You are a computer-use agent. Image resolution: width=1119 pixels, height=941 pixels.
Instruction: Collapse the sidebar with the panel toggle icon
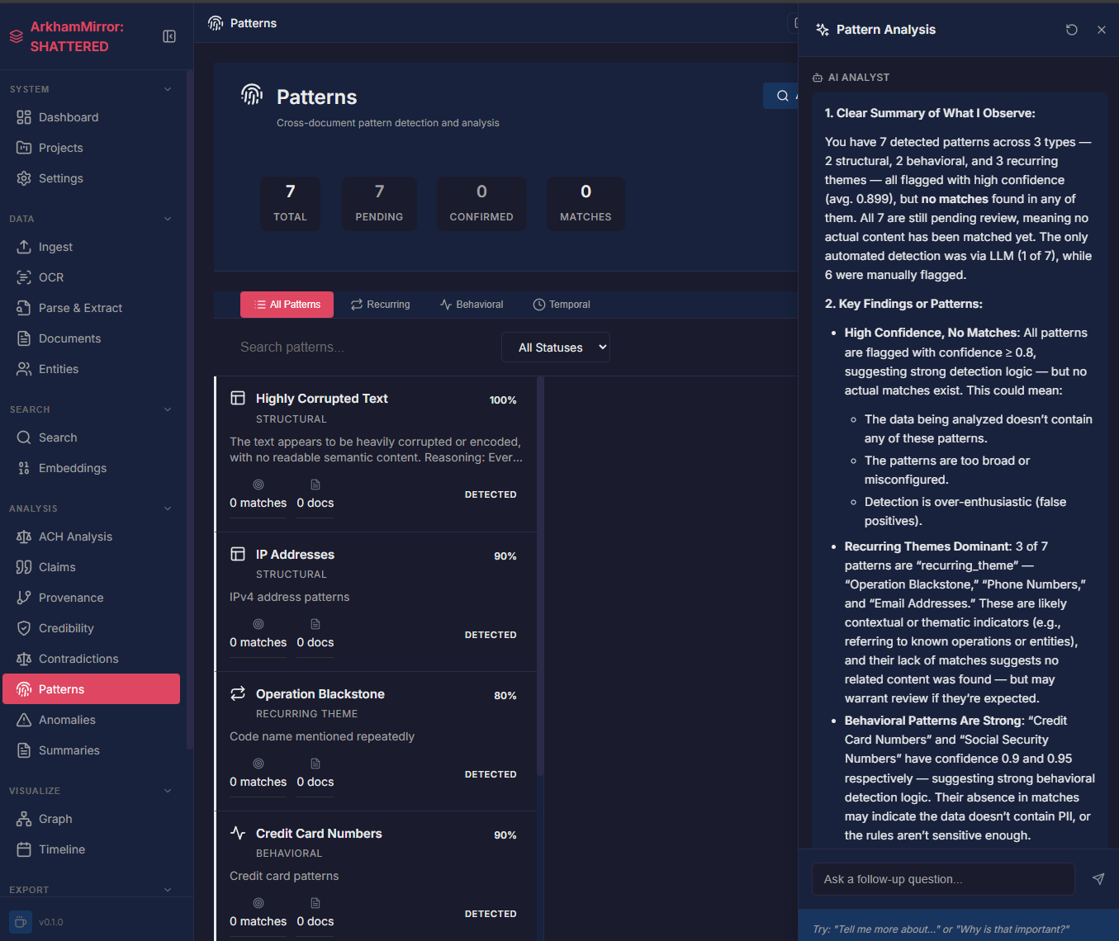click(169, 36)
